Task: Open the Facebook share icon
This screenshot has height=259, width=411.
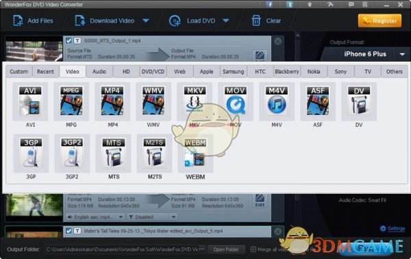Action: [269, 4]
